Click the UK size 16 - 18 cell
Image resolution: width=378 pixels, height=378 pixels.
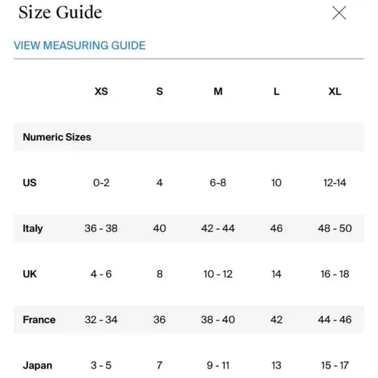[x=334, y=274]
